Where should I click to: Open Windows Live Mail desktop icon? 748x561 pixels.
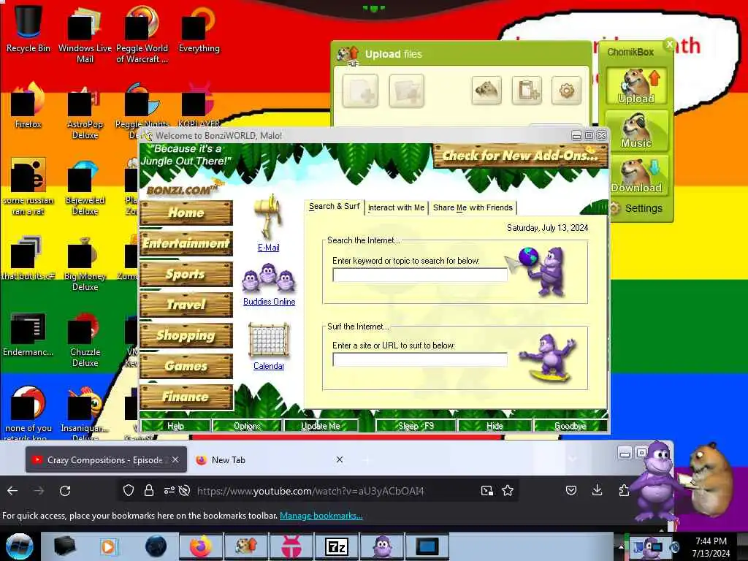click(85, 34)
